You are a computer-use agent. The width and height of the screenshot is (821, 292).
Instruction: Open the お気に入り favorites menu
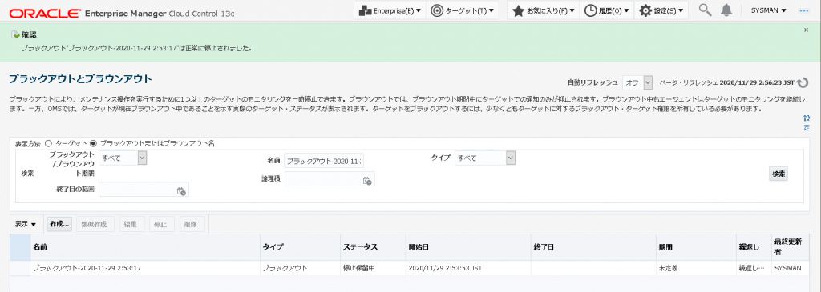pos(543,10)
